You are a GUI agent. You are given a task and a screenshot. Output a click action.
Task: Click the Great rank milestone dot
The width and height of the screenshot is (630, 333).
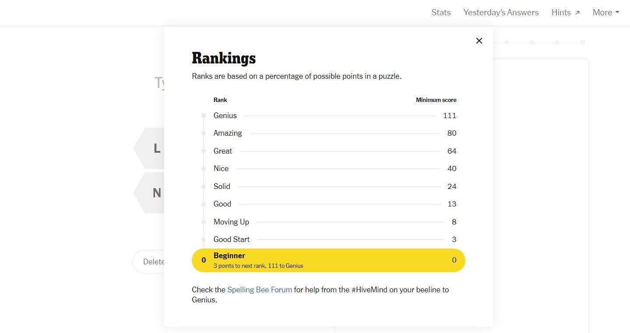coord(203,151)
